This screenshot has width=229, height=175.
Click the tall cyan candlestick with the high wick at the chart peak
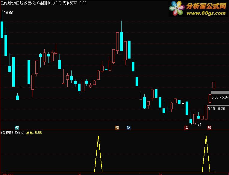(121, 42)
